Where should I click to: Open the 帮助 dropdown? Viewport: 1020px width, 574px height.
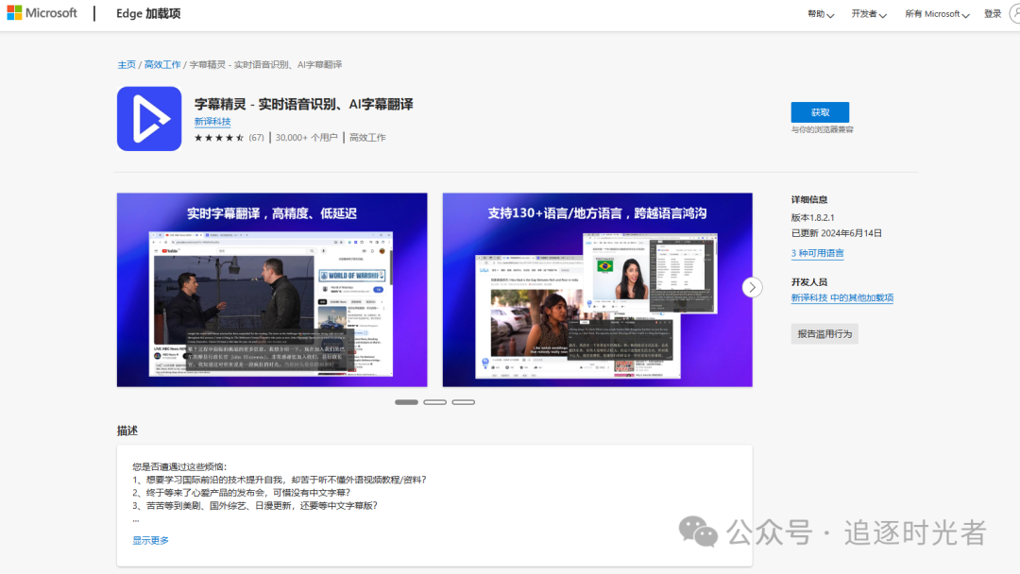[818, 13]
